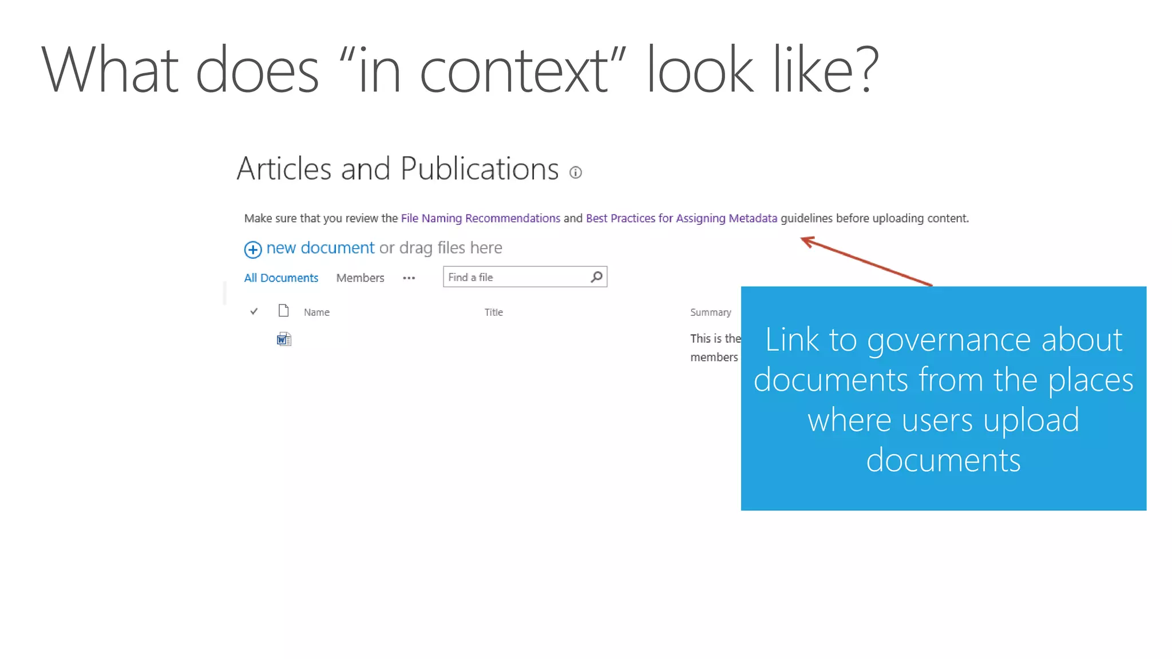Click the Word document icon in the list

pos(284,339)
